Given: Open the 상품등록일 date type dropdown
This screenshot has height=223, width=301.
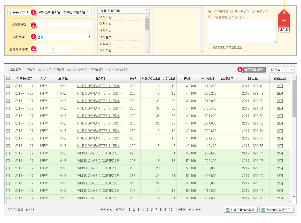Looking at the screenshot, I should pyautogui.click(x=19, y=12).
